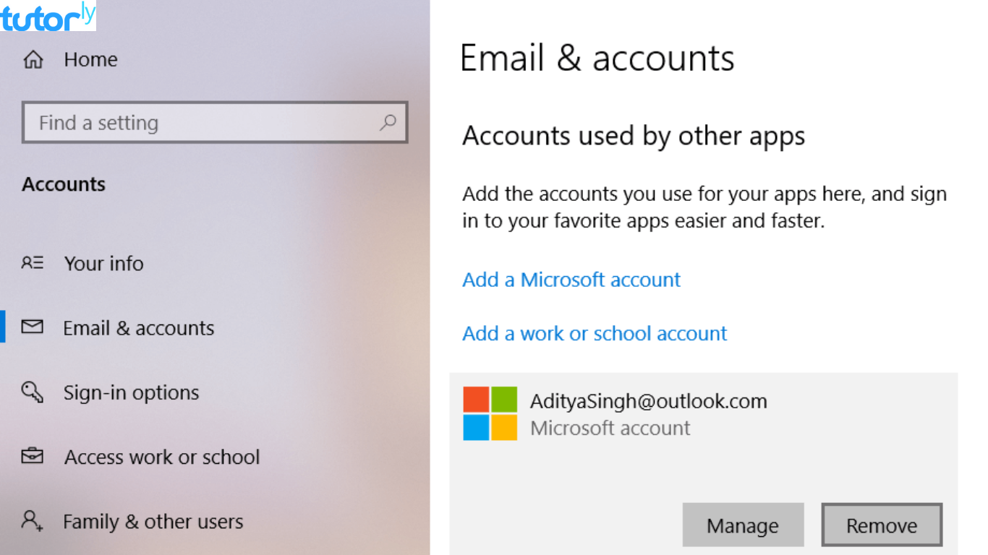Select the Access work or school briefcase icon
The height and width of the screenshot is (555, 988).
pyautogui.click(x=33, y=457)
